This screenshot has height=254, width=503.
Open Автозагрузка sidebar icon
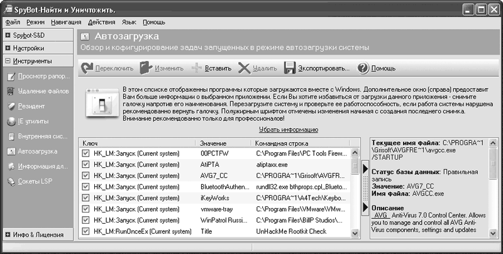pos(11,151)
